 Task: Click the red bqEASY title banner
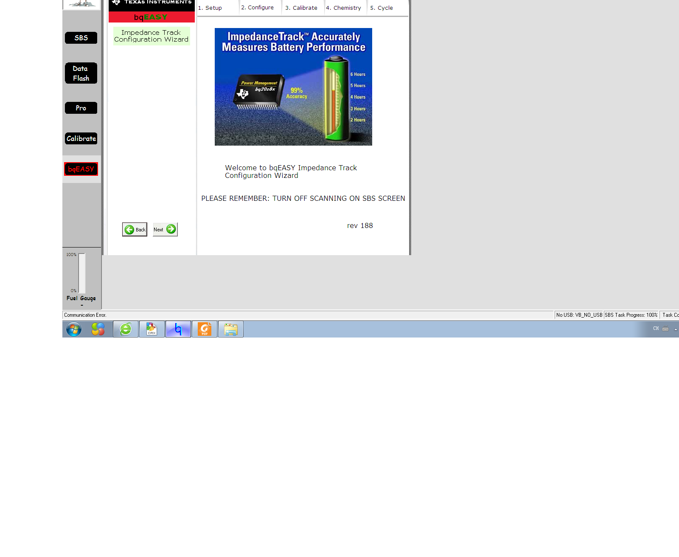click(152, 17)
